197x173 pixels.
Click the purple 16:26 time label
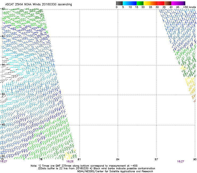point(70,162)
